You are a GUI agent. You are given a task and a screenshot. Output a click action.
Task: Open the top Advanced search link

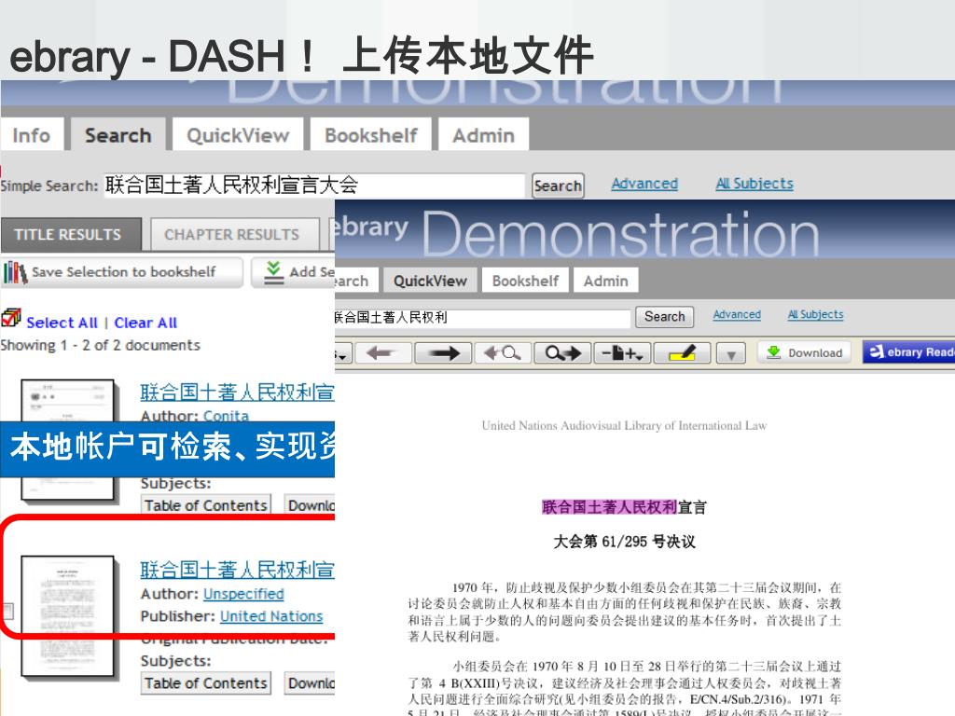coord(644,184)
